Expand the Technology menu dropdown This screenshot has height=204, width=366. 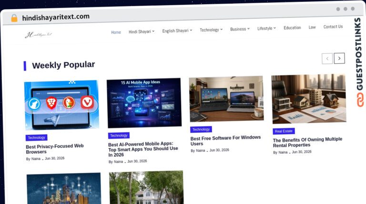[211, 30]
